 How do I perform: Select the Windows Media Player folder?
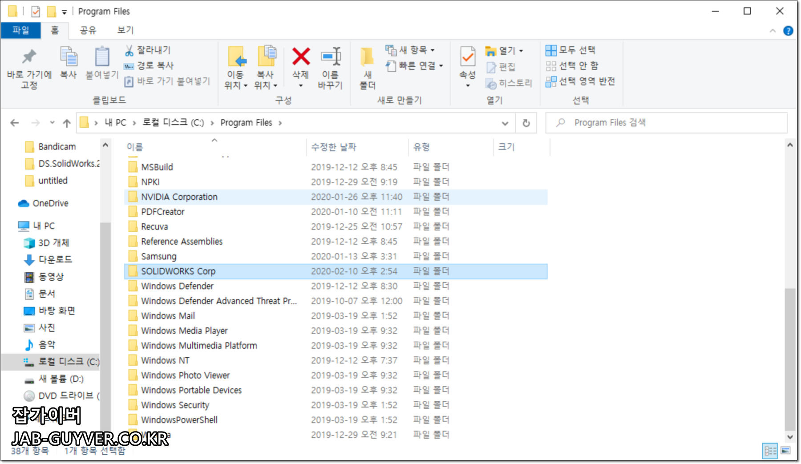(x=336, y=331)
